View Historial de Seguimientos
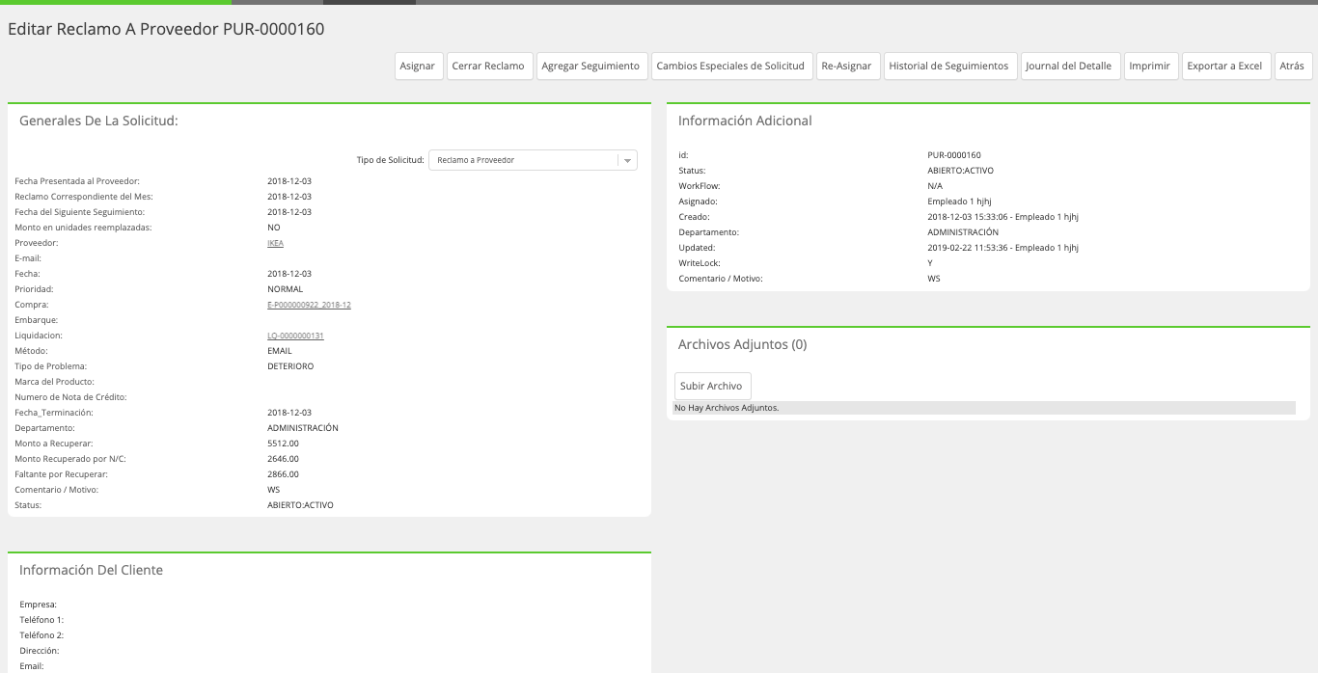The height and width of the screenshot is (673, 1318). tap(949, 67)
